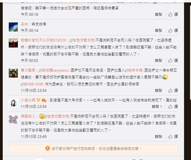Click the orange warning icon in the notice bar
This screenshot has height=160, width=191.
[47, 148]
